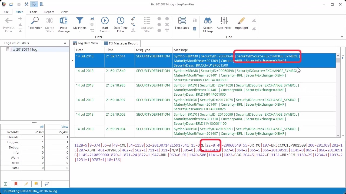Select the log row at 21:59:19.002

click(x=205, y=119)
